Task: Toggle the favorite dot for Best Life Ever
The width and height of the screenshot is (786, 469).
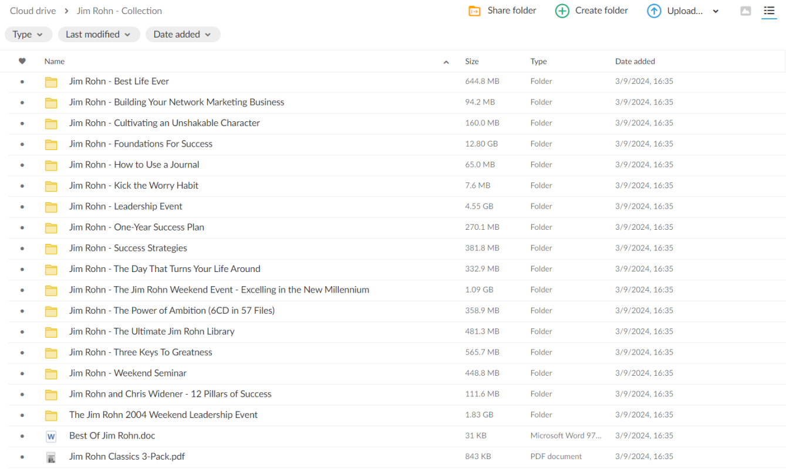Action: [22, 82]
